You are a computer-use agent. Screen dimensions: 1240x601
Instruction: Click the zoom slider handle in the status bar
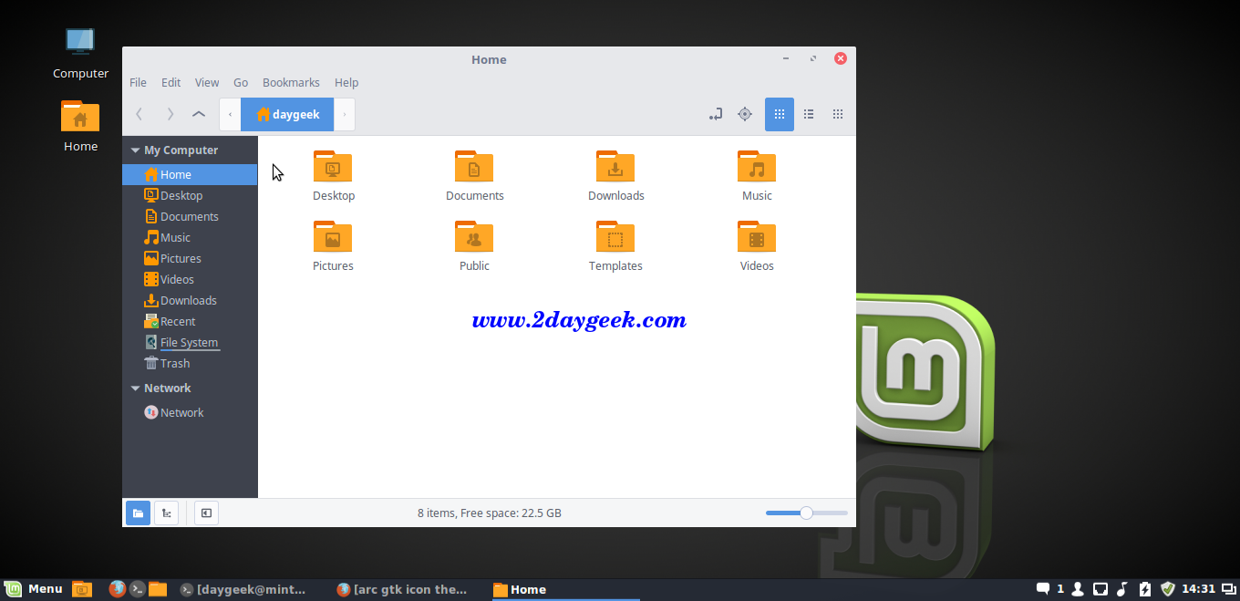point(806,513)
